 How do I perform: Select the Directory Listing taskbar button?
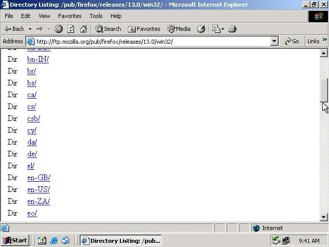[121, 240]
